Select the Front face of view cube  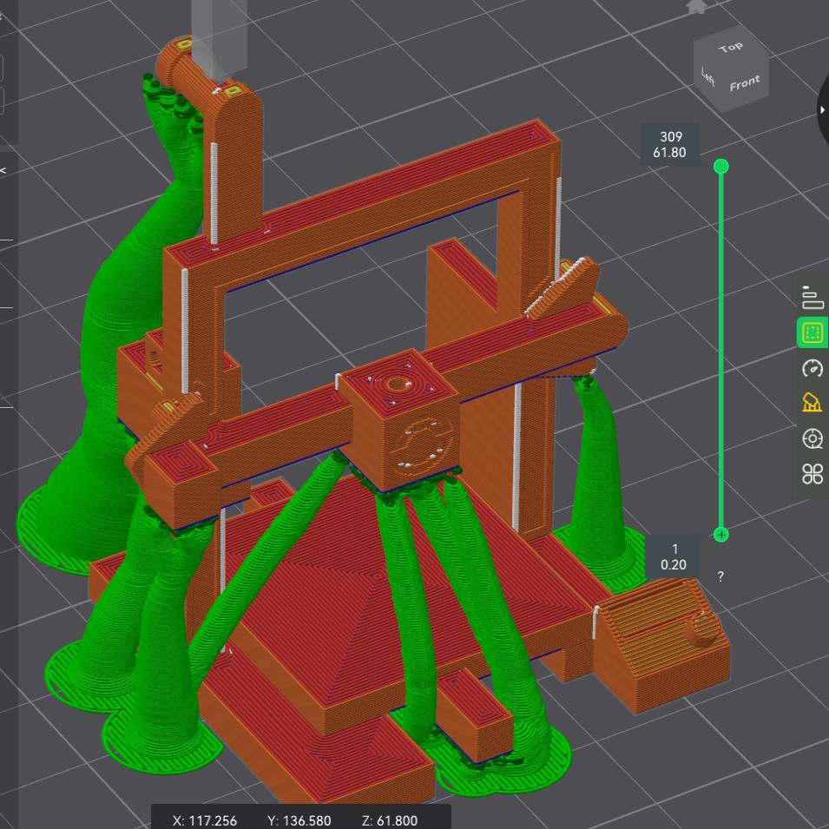coord(745,83)
